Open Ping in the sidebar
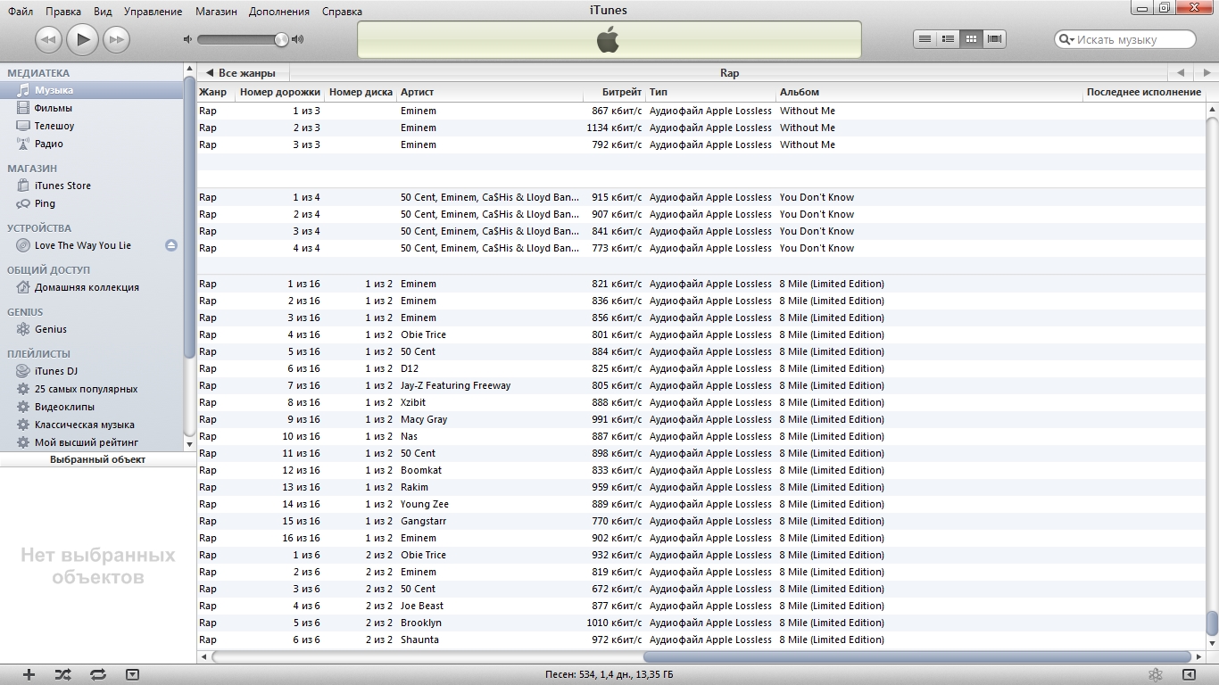The height and width of the screenshot is (685, 1219). 91,203
